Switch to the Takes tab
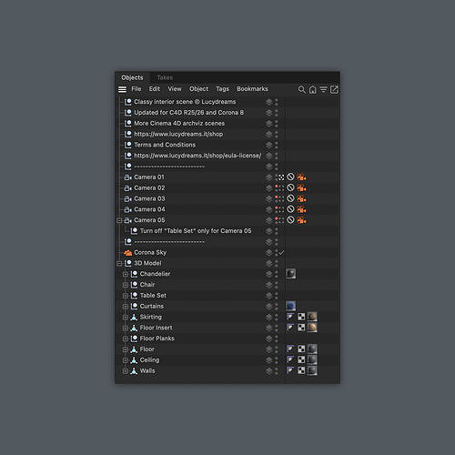This screenshot has width=455, height=455. pos(165,77)
